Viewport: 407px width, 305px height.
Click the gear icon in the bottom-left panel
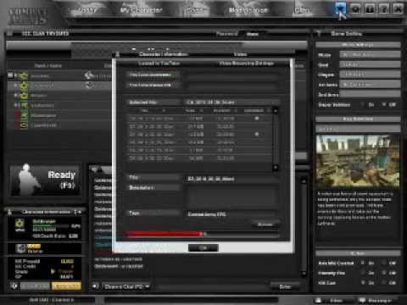[14, 286]
